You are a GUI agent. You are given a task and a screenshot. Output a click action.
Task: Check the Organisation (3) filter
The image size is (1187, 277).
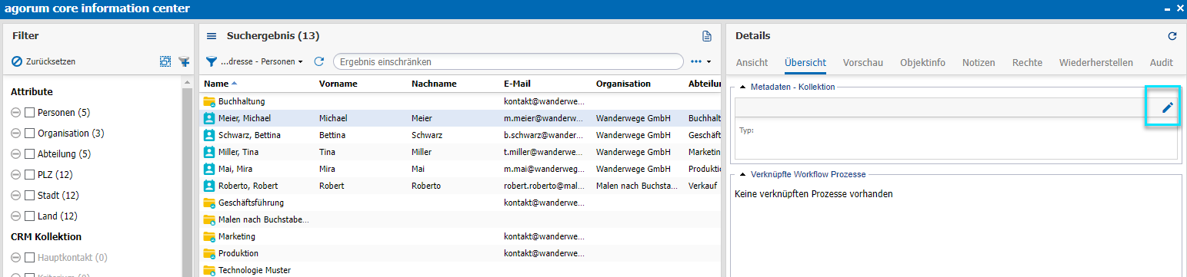[30, 134]
